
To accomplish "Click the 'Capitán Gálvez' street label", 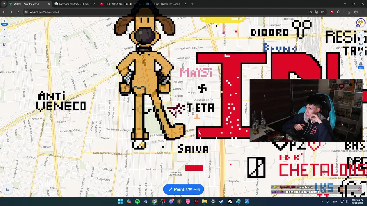I will tap(163, 153).
